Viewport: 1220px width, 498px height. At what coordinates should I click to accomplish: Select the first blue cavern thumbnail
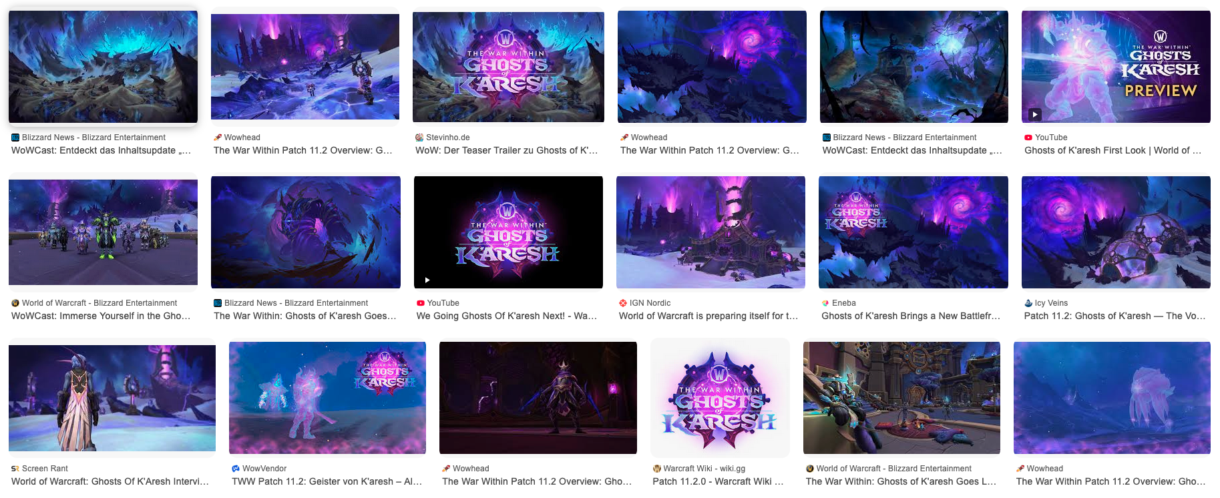(103, 67)
